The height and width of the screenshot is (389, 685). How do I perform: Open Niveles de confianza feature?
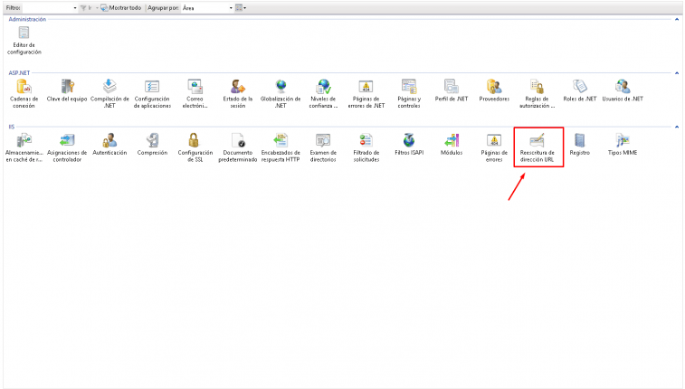tap(323, 94)
